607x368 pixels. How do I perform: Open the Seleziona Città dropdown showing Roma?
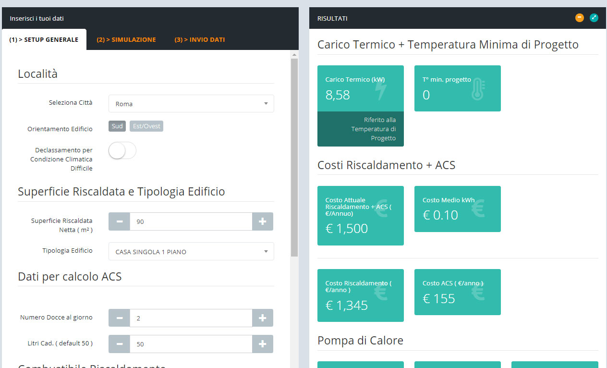click(x=191, y=104)
